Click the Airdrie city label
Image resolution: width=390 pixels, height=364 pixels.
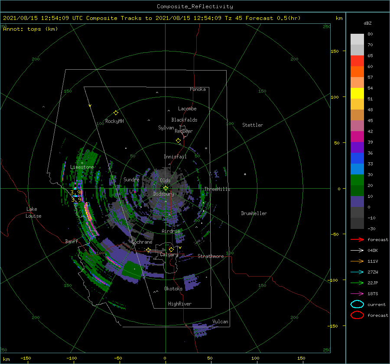pos(171,231)
